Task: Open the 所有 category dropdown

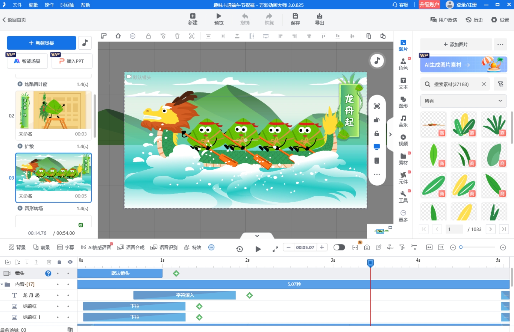Action: point(463,101)
